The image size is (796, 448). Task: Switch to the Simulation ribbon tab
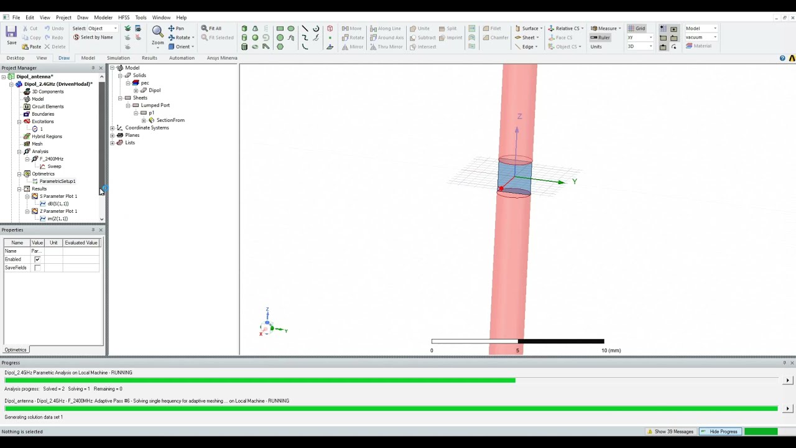(118, 58)
